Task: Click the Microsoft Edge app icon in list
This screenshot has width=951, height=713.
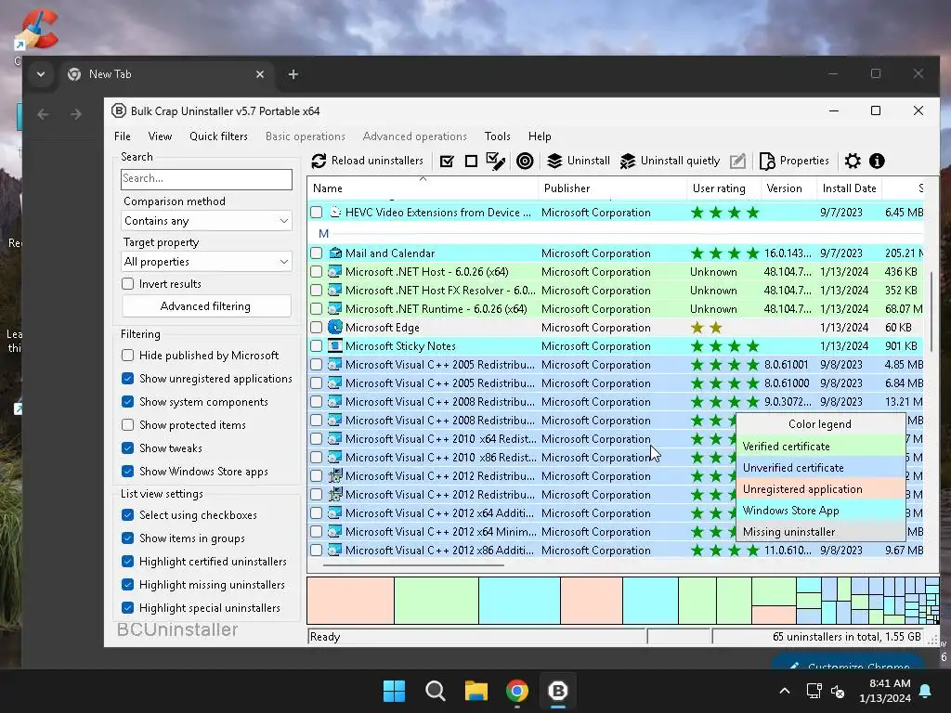Action: tap(334, 328)
